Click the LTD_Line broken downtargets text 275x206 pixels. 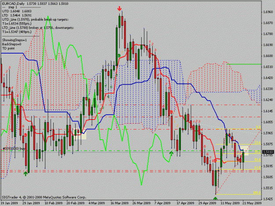point(38,28)
